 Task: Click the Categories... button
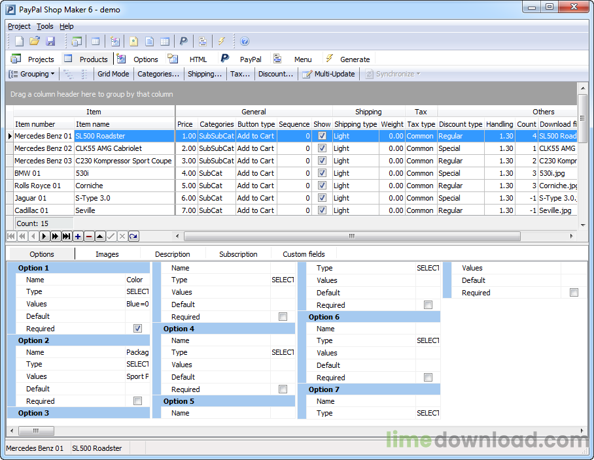(x=158, y=74)
